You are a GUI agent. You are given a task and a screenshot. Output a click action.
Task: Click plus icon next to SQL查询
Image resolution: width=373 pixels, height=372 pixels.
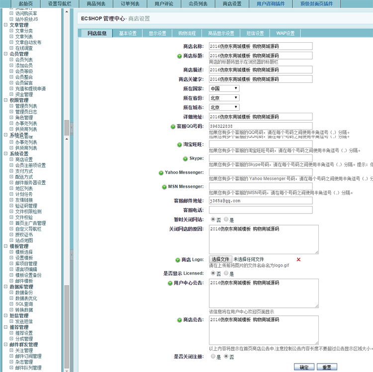[11, 304]
